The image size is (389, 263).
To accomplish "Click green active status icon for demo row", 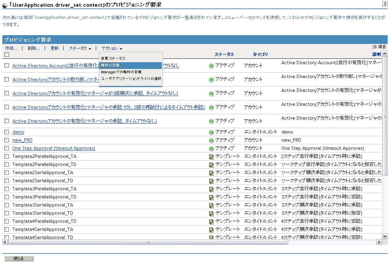I will 211,133.
